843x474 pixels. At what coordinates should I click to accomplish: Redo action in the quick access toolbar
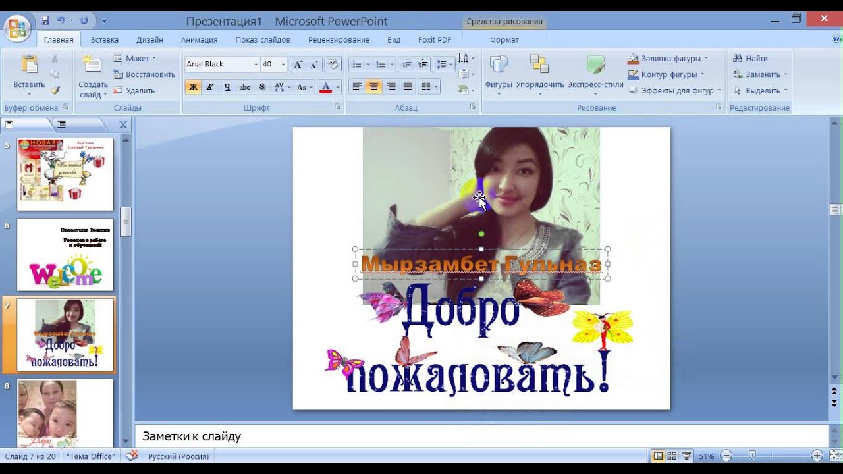[84, 21]
